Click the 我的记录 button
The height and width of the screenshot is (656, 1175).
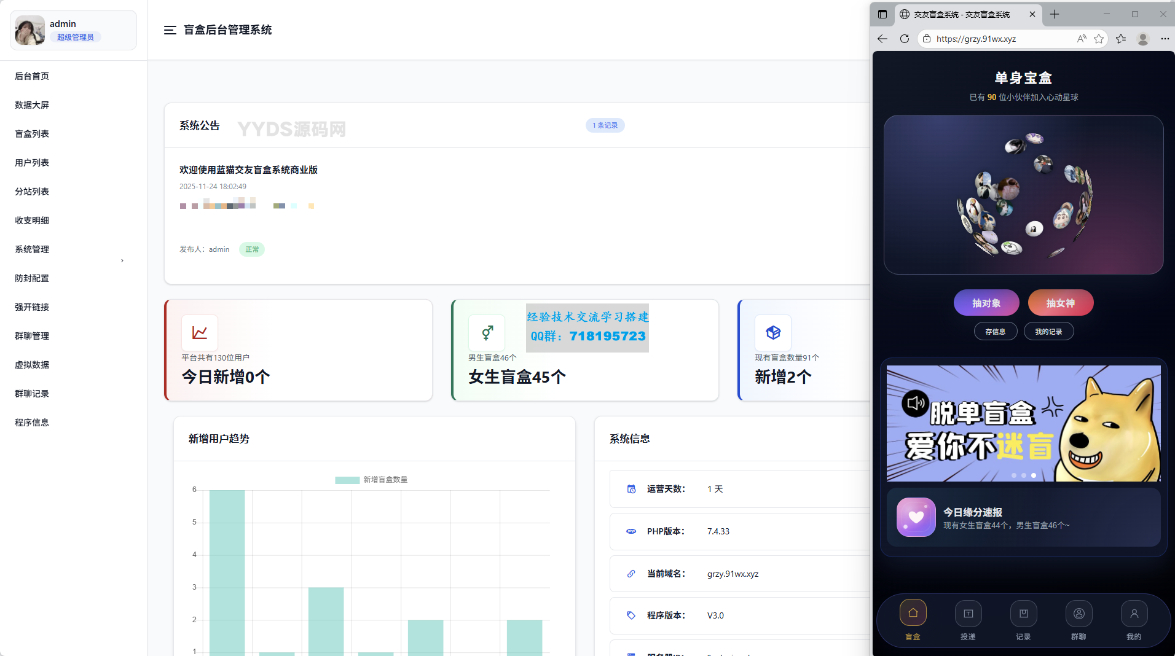[1049, 331]
